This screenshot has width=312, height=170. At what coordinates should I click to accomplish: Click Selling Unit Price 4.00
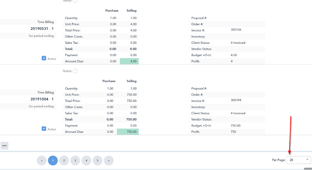click(x=133, y=24)
